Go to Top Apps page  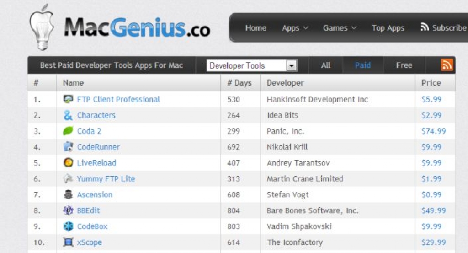coord(388,28)
